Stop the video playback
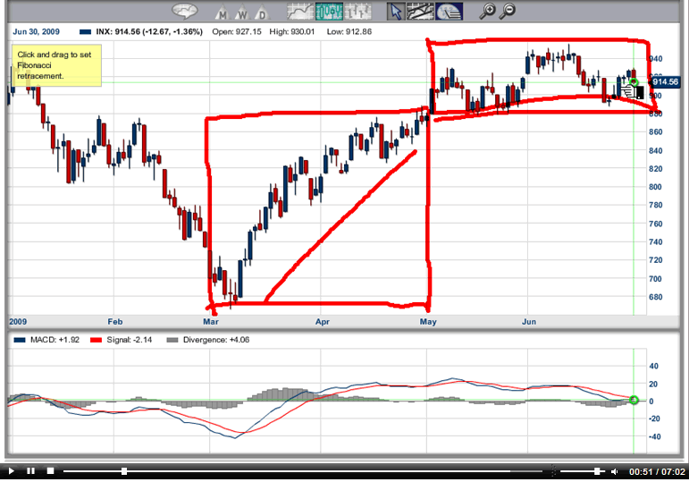 click(x=51, y=470)
